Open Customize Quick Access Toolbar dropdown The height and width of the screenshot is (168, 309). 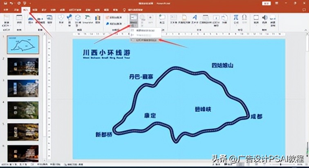30,3
